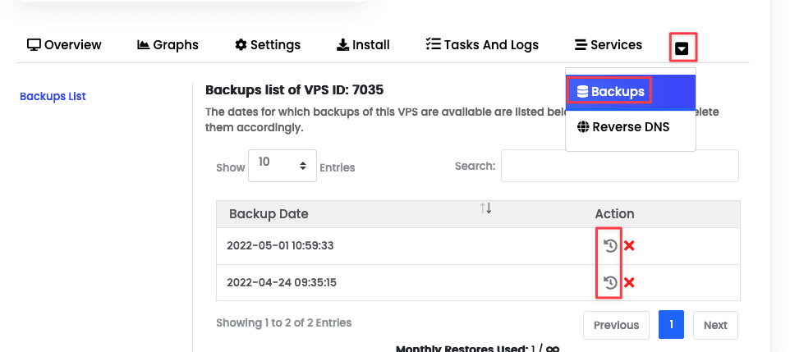Click the Search input field

tap(619, 166)
